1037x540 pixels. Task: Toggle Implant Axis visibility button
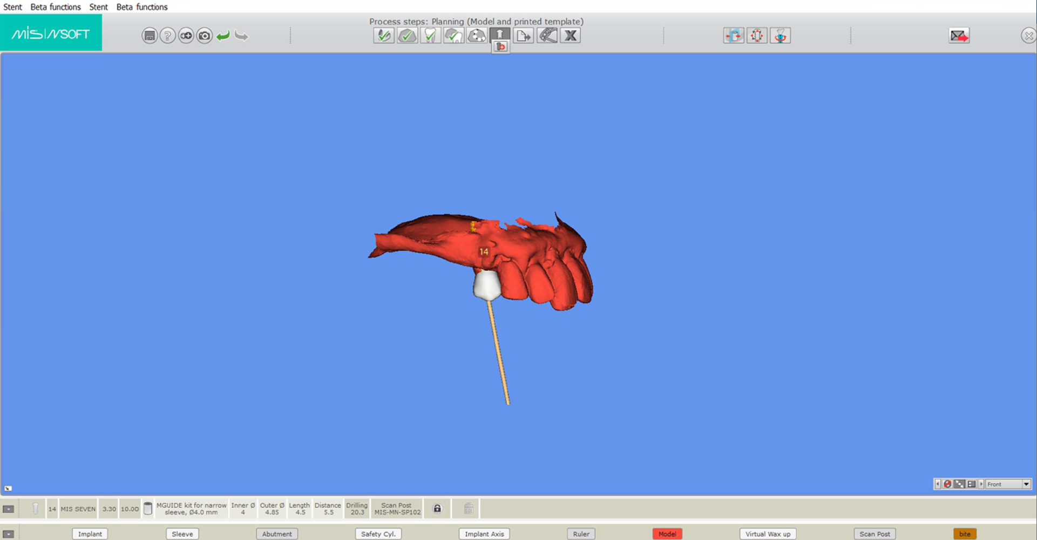[484, 534]
